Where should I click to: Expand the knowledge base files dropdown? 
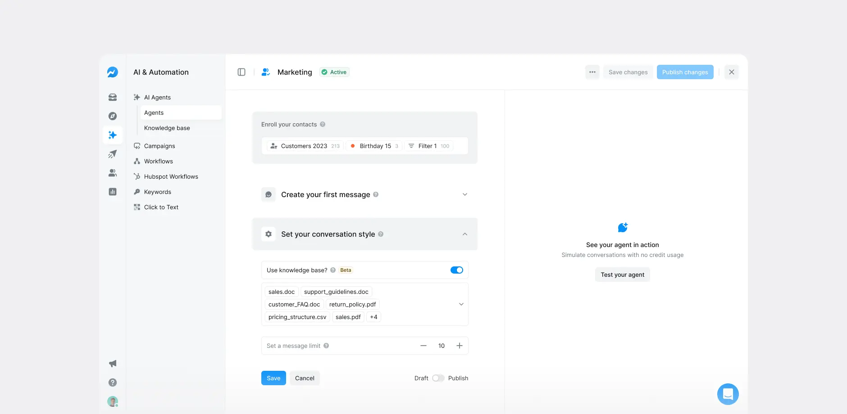461,304
